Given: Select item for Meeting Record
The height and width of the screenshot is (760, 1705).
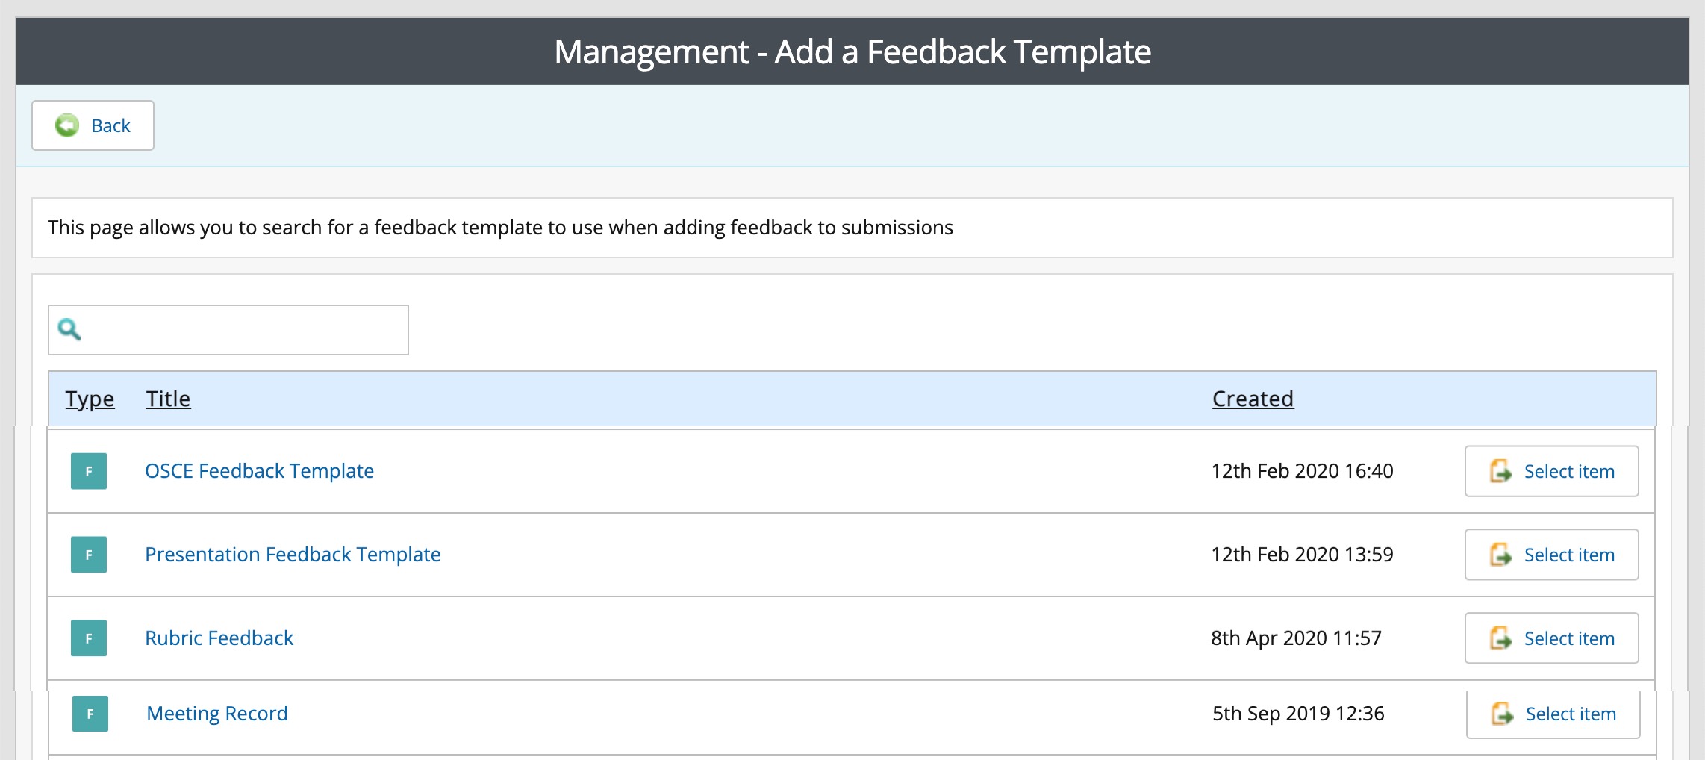Looking at the screenshot, I should 1553,714.
